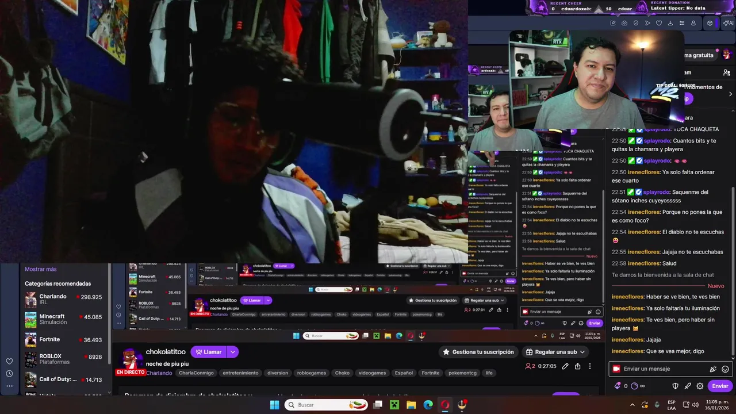Open three-dot more options under stream
Image resolution: width=736 pixels, height=414 pixels.
click(589, 366)
